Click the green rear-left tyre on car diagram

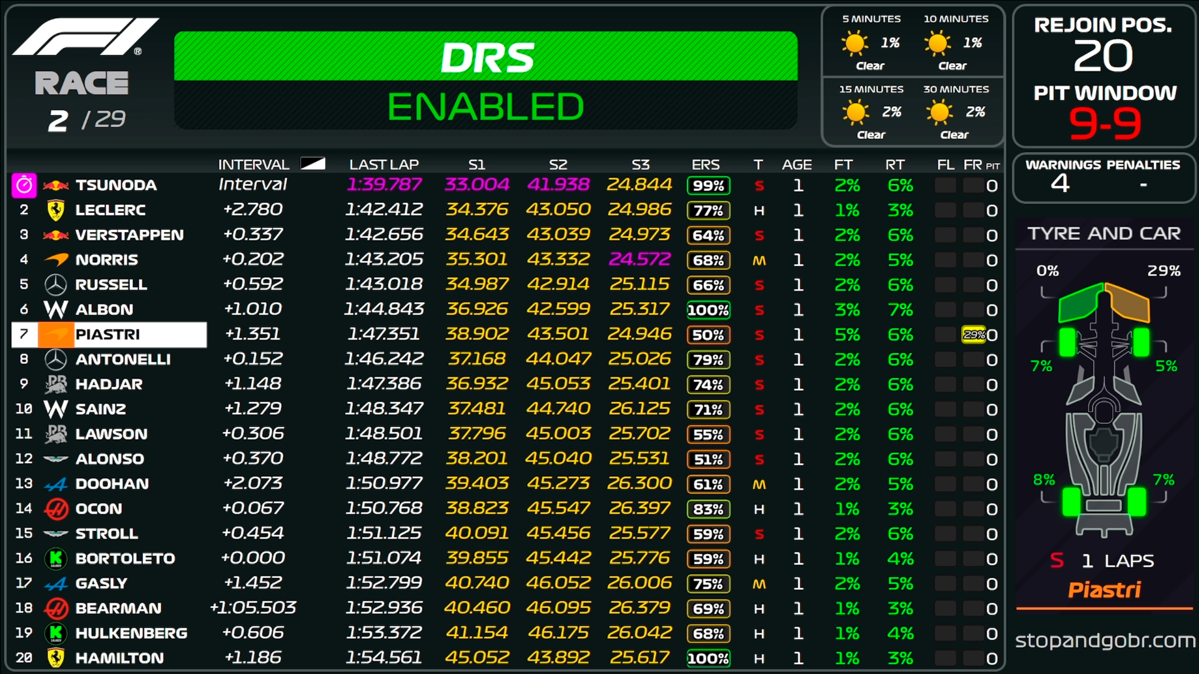[x=1072, y=501]
